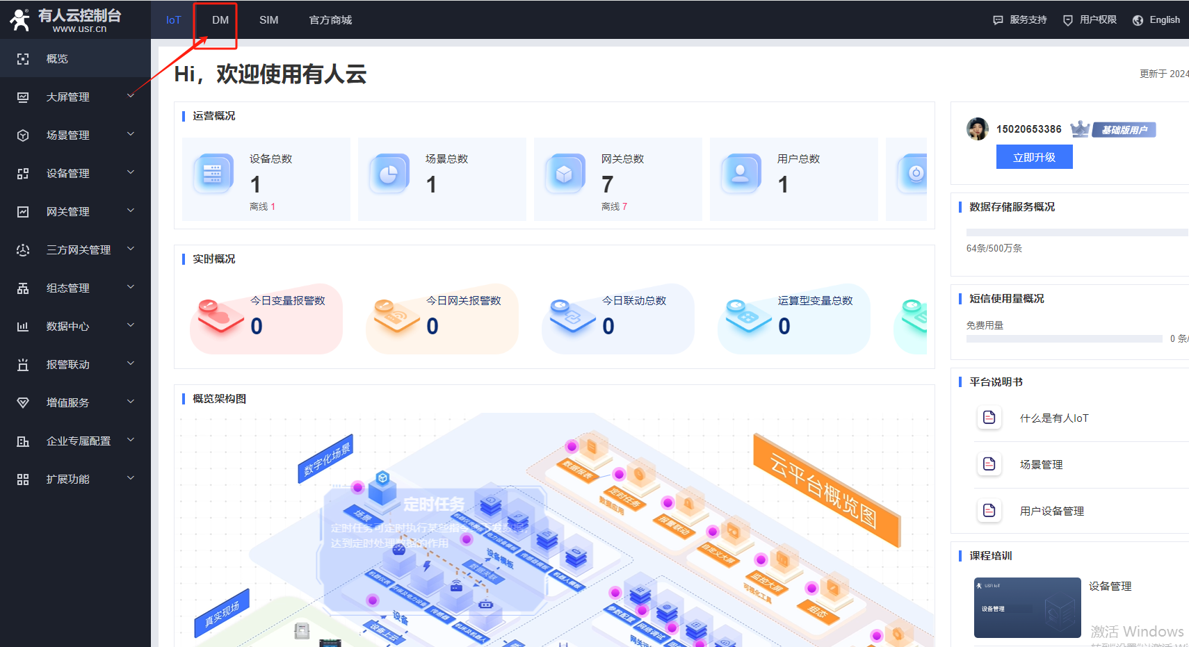Open the 什么是有人IoT document icon

coord(989,418)
